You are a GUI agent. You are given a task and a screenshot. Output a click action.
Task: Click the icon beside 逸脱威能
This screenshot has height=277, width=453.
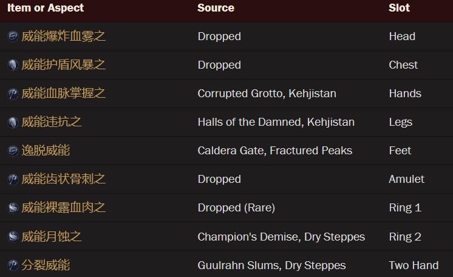click(x=13, y=151)
